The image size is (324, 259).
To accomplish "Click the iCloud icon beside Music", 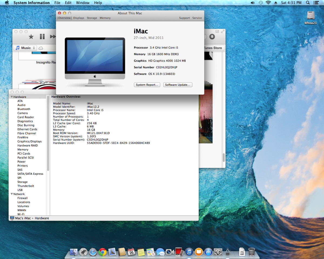I will point(41,48).
